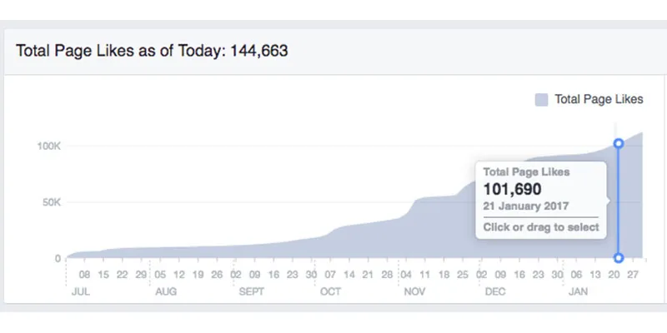Select the SEPT month label on the axis

click(251, 292)
